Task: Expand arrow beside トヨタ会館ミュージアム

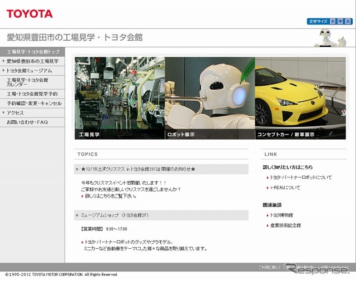Action: 3,71
